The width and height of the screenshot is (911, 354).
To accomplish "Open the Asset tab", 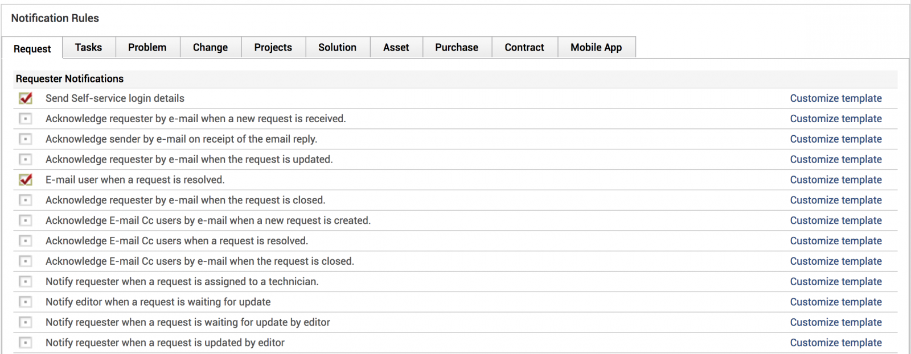I will coord(396,48).
